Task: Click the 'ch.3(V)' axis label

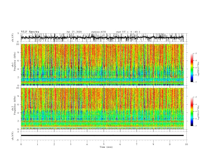Action: (13, 136)
